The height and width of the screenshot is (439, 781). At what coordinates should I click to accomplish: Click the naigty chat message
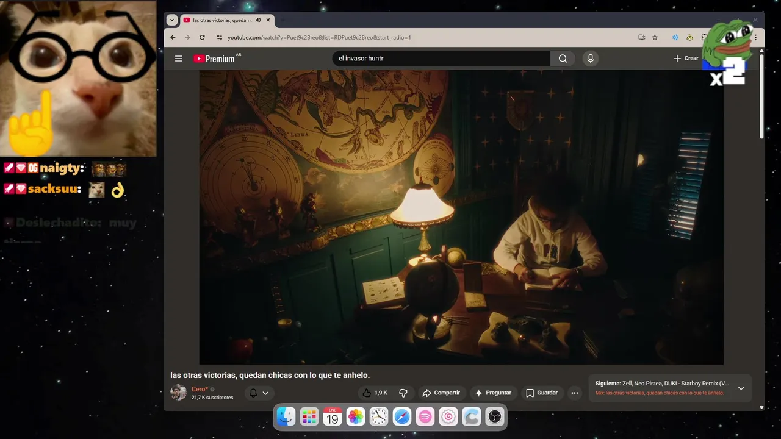pos(65,169)
